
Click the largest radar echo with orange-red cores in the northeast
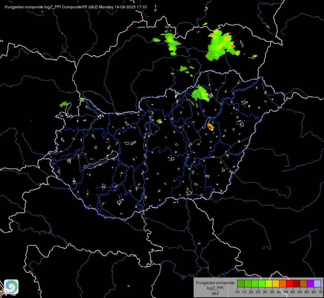tap(222, 45)
